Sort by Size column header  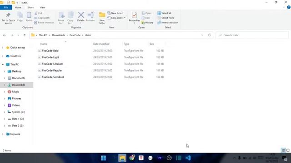152,44
